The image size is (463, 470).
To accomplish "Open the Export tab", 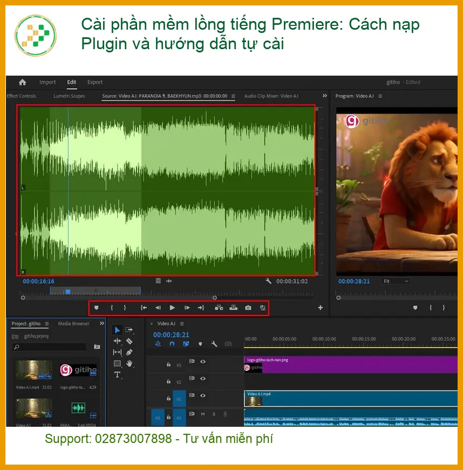I will pyautogui.click(x=95, y=82).
